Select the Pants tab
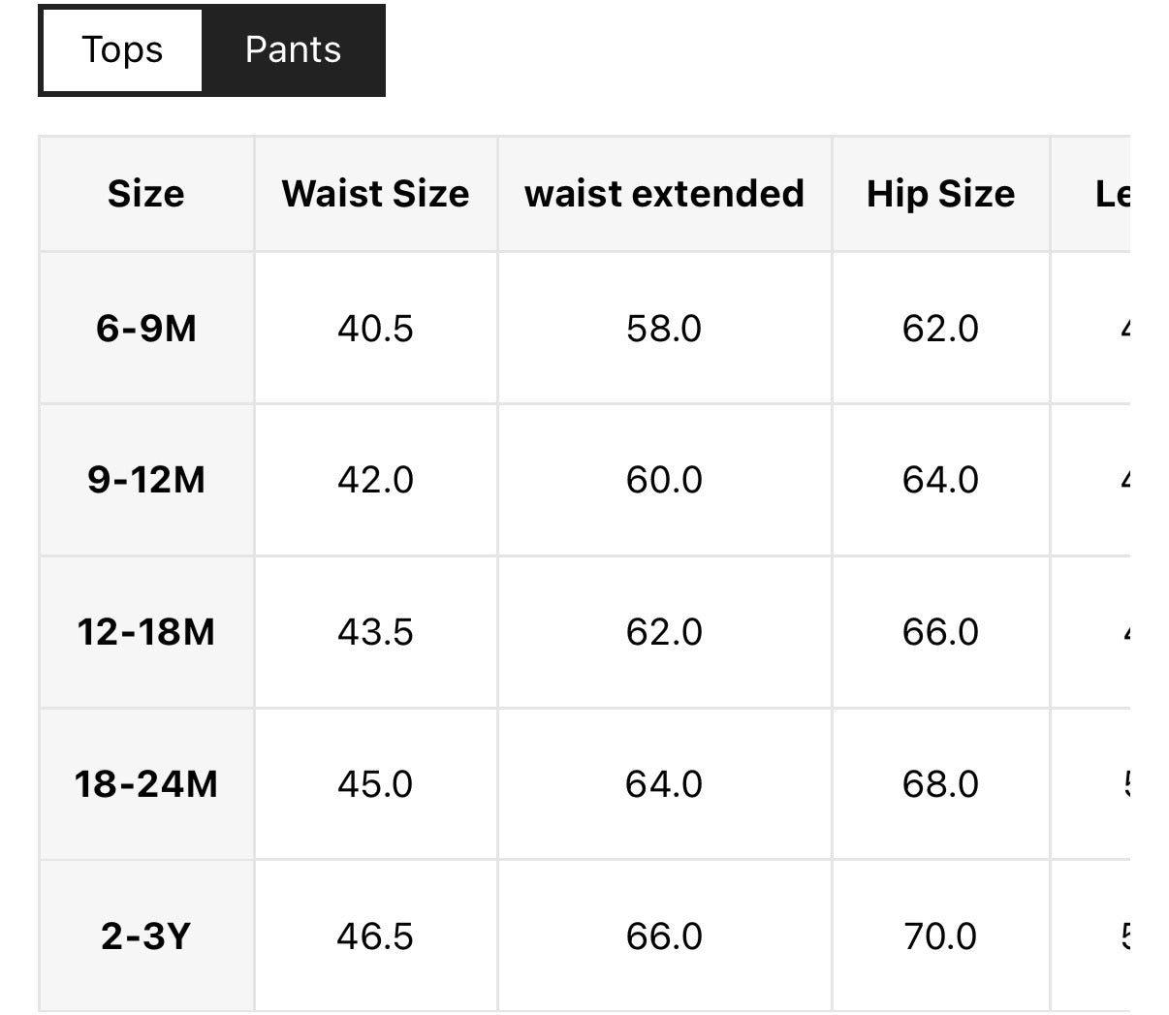Viewport: 1169px width, 1015px height. [x=293, y=50]
